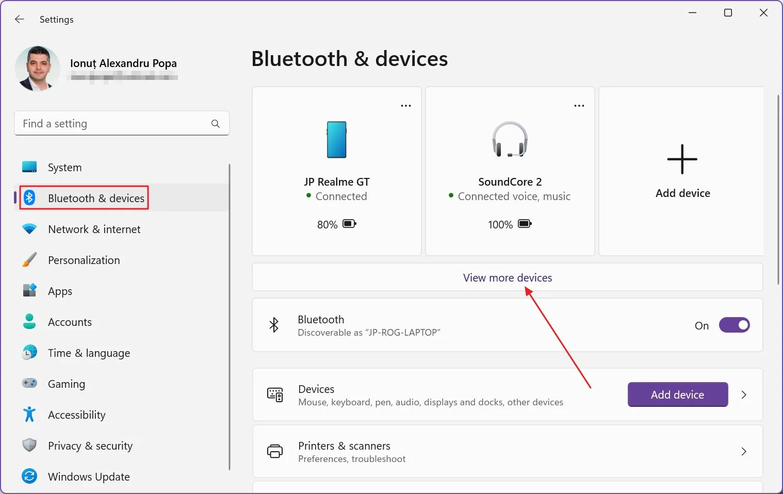Click the Bluetooth symbol in Bluetooth row
783x494 pixels.
274,325
